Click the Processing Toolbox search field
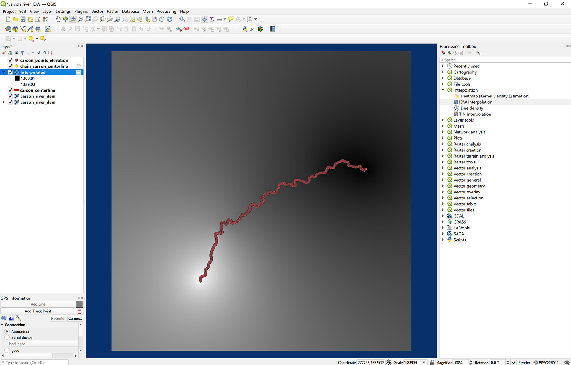The height and width of the screenshot is (365, 571). point(505,60)
